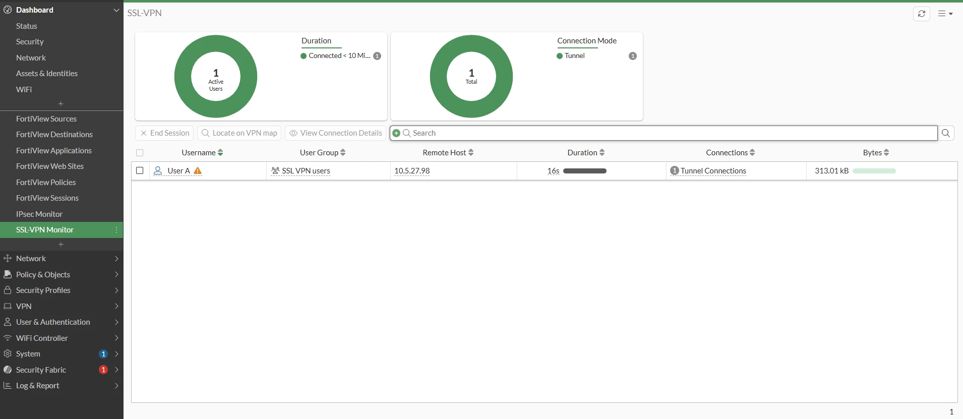Viewport: 963px width, 419px height.
Task: Click the Security Fabric icon
Action: [x=8, y=370]
